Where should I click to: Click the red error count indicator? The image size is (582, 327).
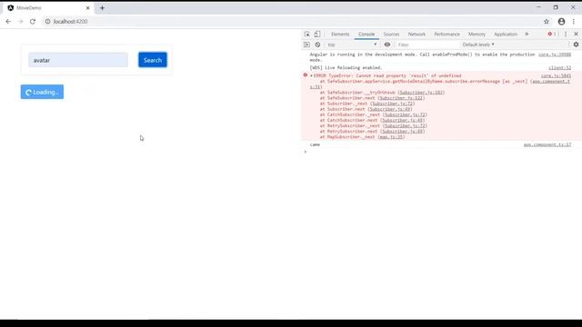click(552, 35)
